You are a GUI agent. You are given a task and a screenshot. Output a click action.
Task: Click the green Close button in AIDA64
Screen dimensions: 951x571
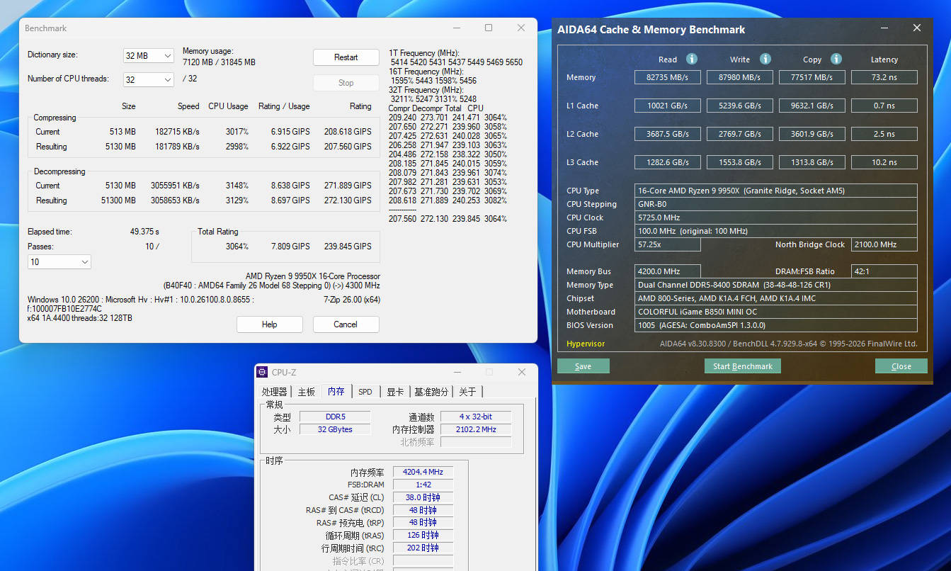[901, 366]
